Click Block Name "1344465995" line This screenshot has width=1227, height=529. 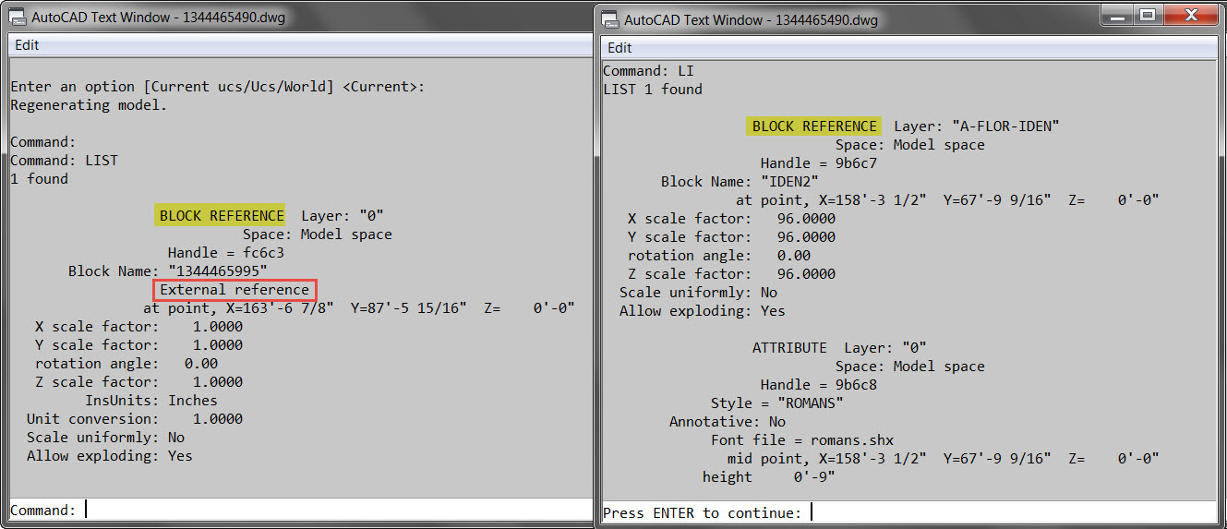[167, 271]
